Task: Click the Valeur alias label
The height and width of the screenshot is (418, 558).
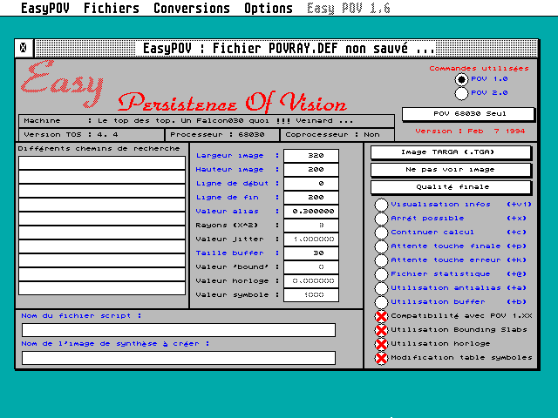Action: coord(227,212)
